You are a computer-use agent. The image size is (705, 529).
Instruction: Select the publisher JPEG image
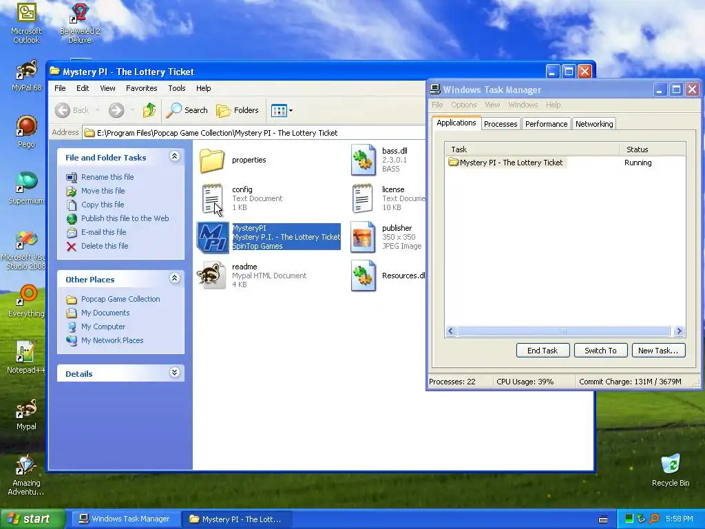pyautogui.click(x=386, y=237)
